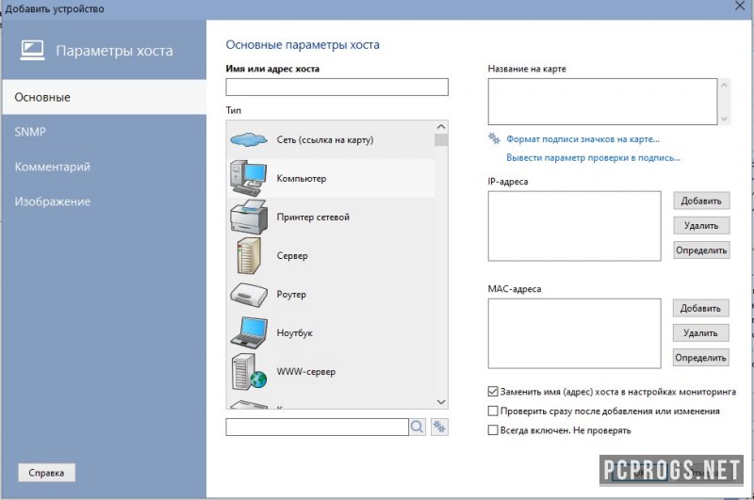Click the МАС-адреса list box
The image size is (754, 500).
(x=574, y=333)
